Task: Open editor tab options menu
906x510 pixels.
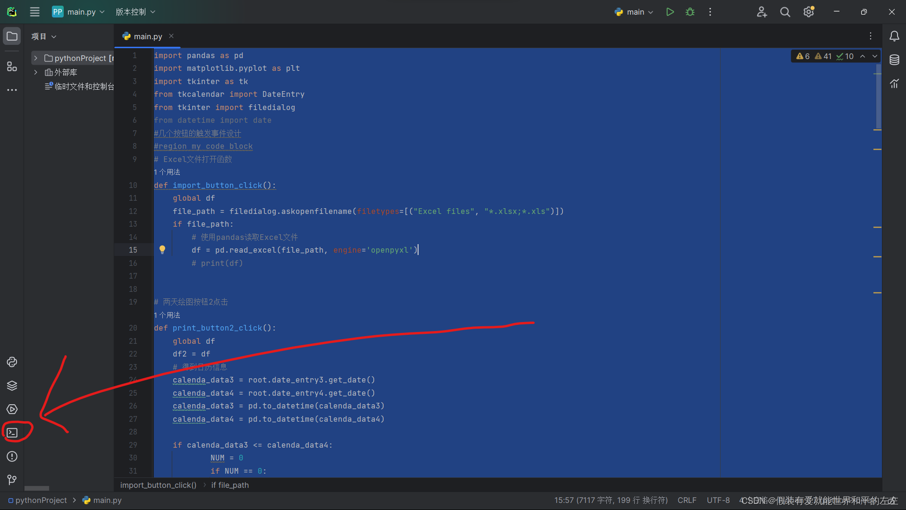Action: click(871, 36)
